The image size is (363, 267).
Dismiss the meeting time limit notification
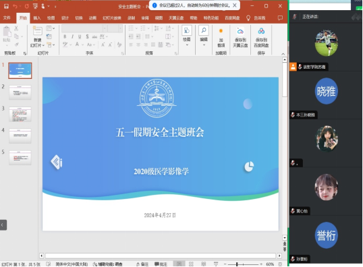[x=235, y=5]
